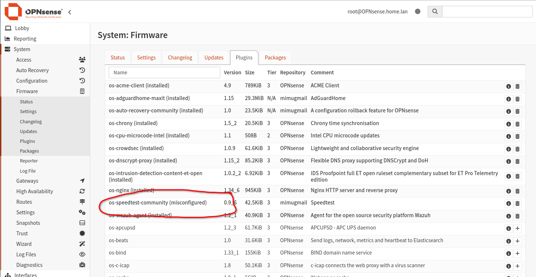Remove the os-adguardhome-maxit plugin

518,99
